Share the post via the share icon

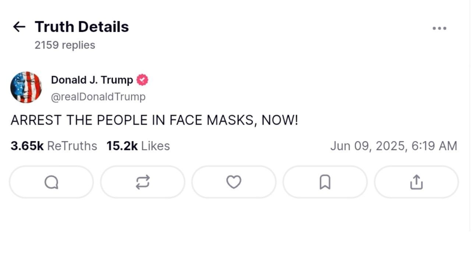coord(416,182)
